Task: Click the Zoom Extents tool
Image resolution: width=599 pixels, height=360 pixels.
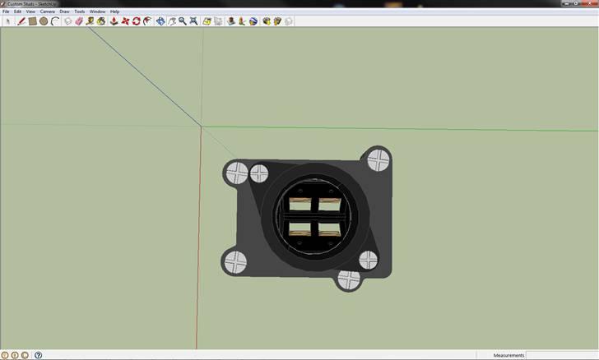Action: pos(194,21)
